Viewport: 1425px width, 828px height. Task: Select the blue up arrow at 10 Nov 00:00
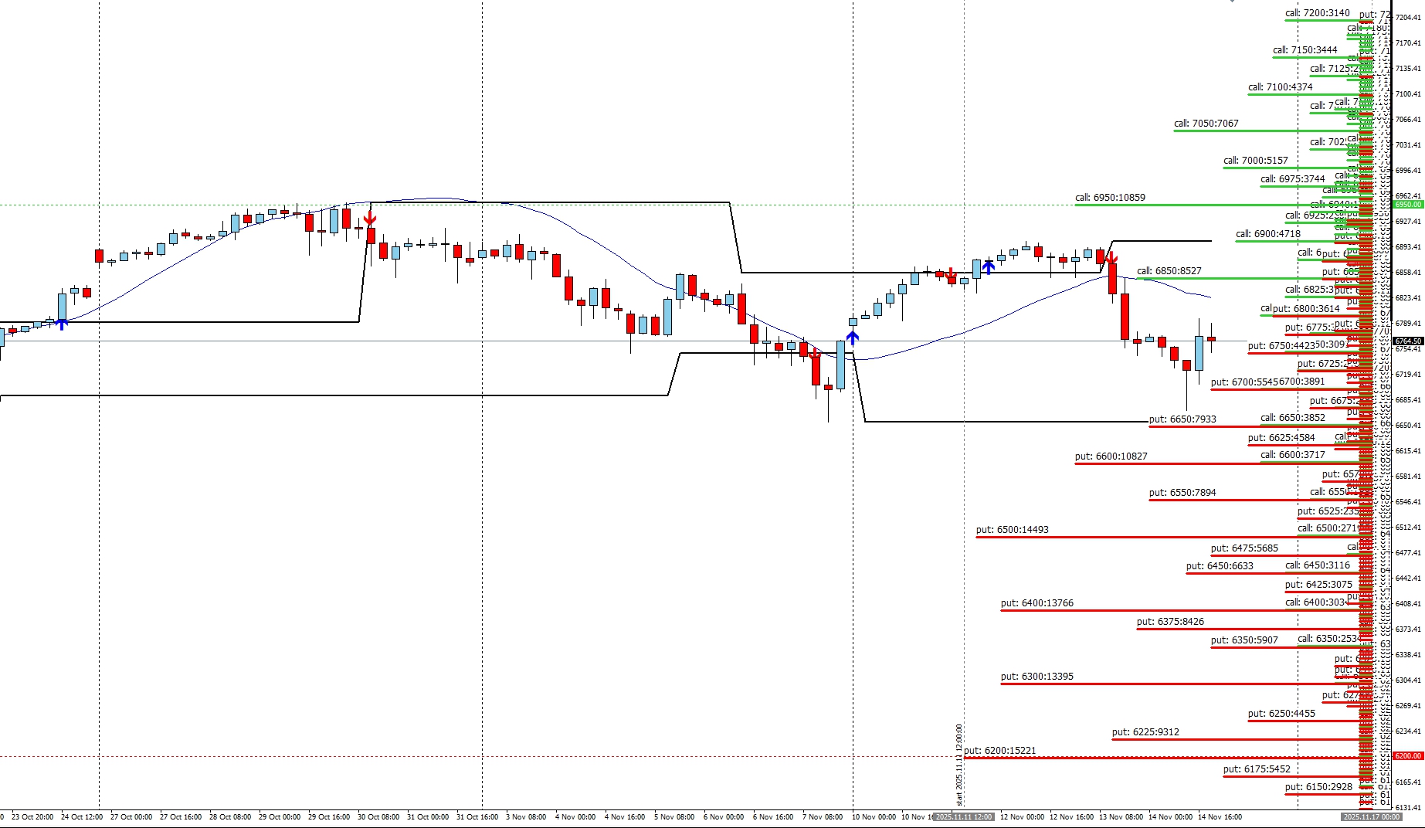tap(852, 337)
